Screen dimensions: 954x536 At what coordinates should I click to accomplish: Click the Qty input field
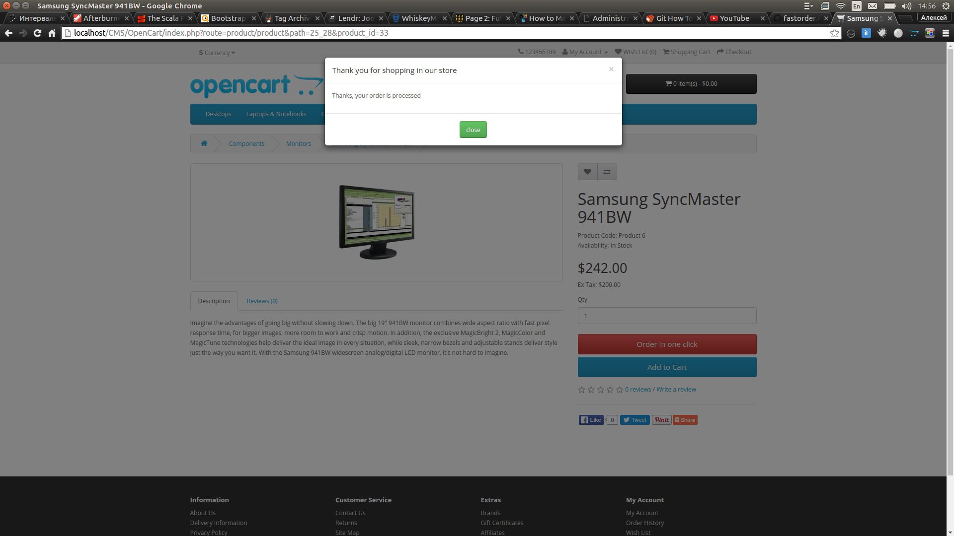[x=667, y=316]
